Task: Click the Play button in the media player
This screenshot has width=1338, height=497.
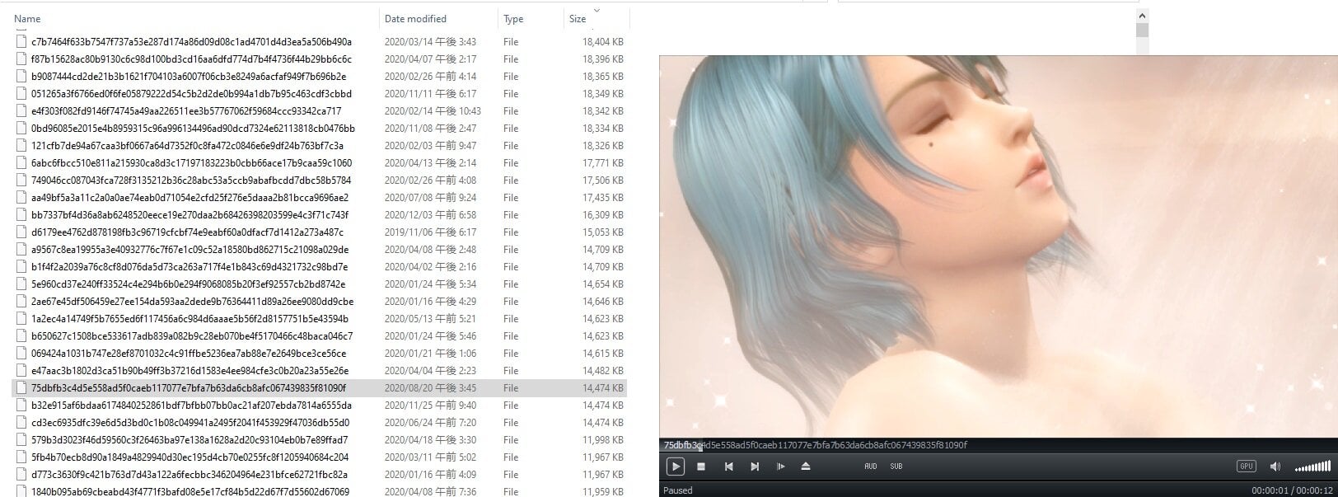Action: point(675,467)
